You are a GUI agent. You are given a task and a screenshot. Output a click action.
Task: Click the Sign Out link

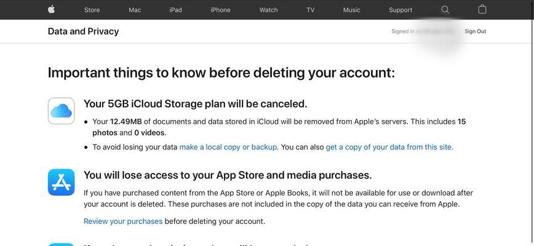(476, 31)
